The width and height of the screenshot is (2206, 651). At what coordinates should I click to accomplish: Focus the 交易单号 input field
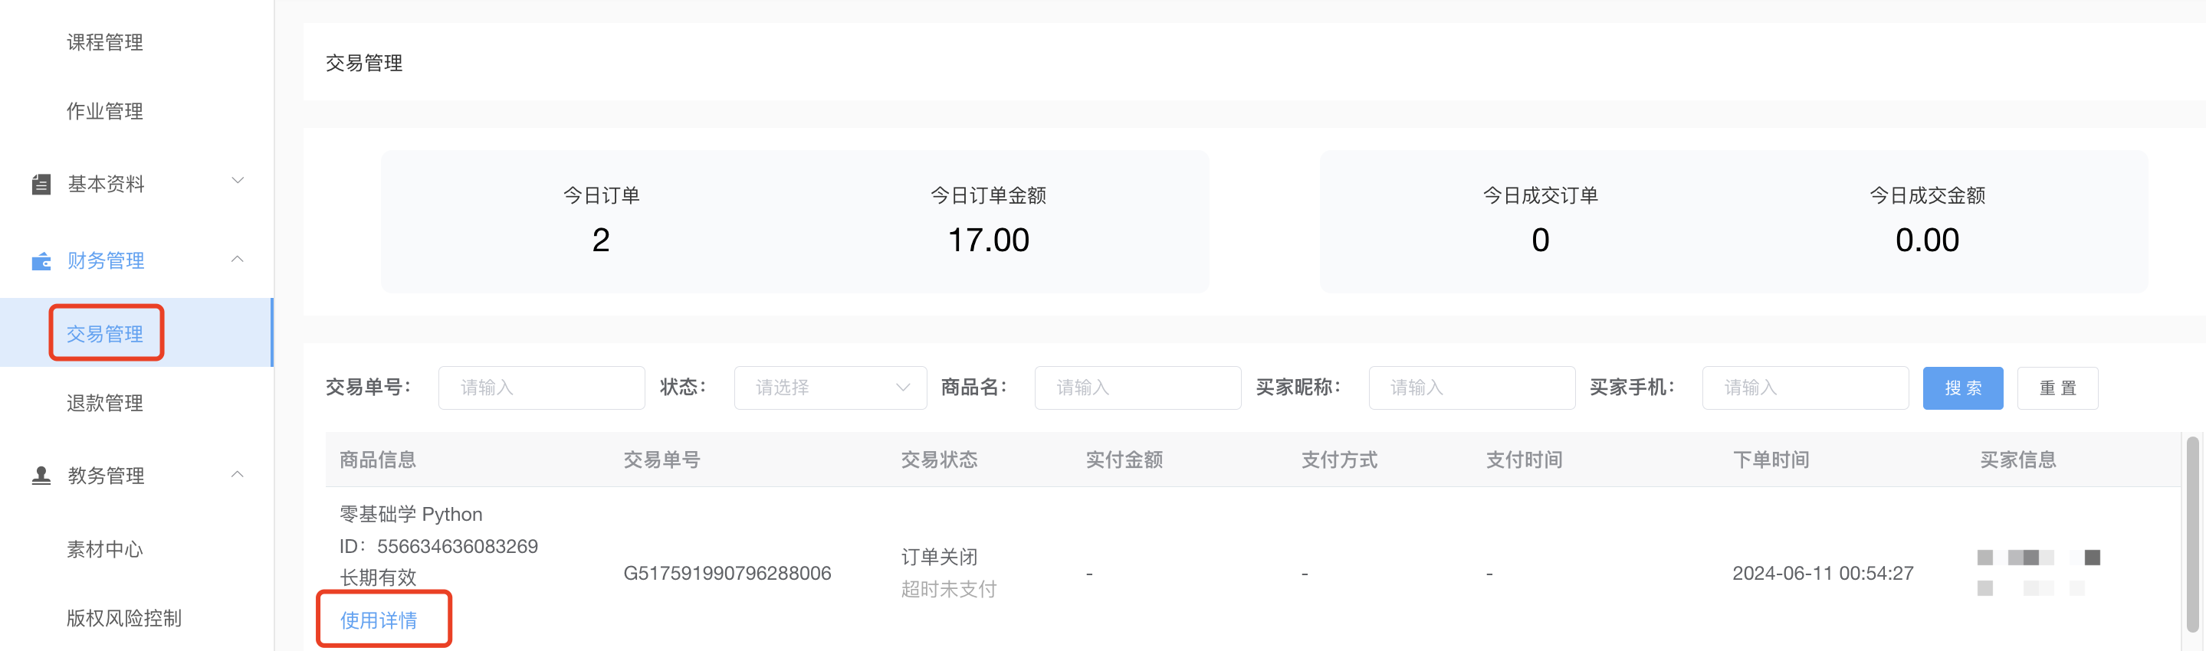point(541,388)
